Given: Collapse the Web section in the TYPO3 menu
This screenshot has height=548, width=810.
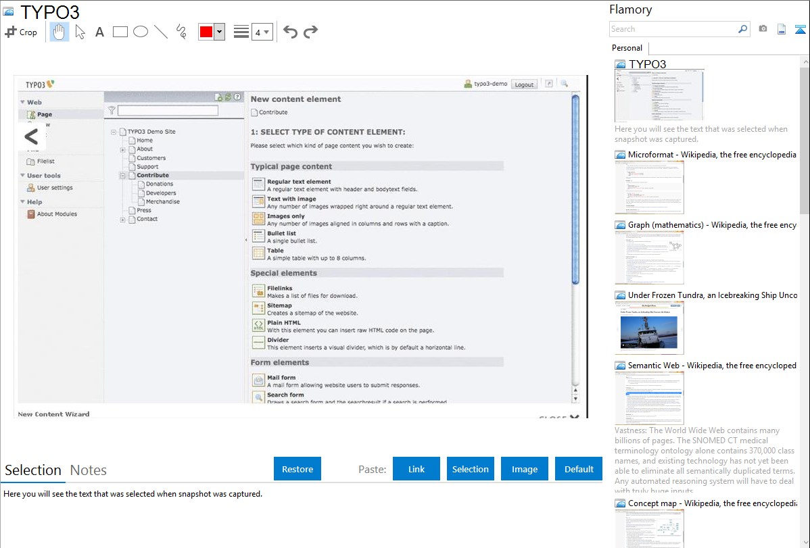Looking at the screenshot, I should tap(22, 102).
